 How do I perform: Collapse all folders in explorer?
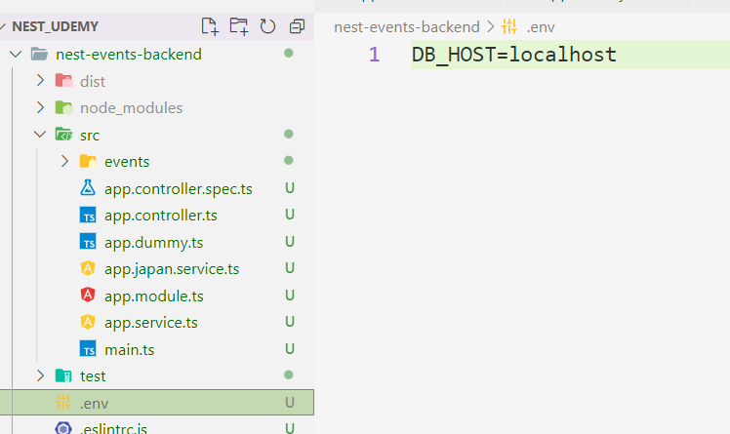click(297, 26)
